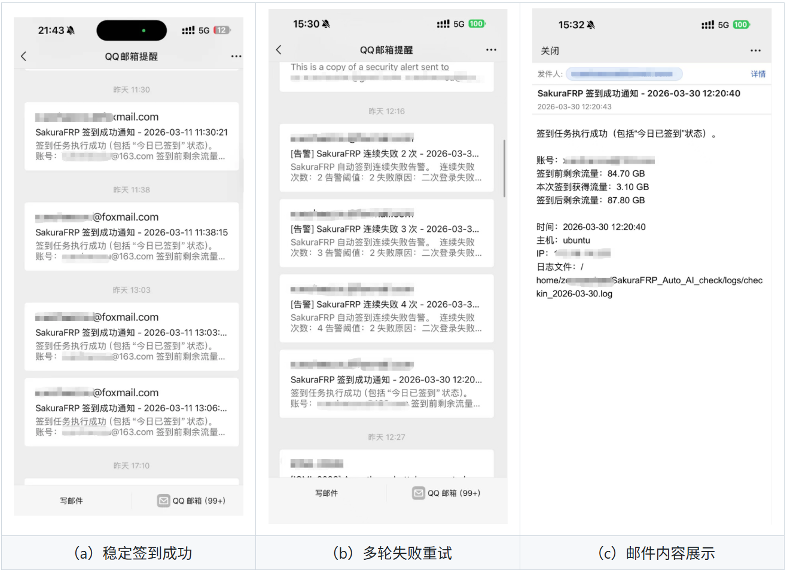
Task: Click the clock reading 21:43
Action: tap(51, 30)
